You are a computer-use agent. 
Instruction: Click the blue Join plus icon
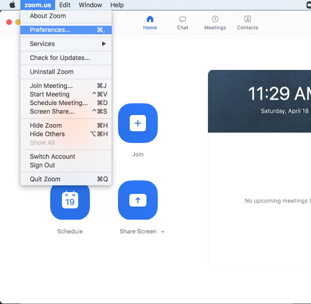tap(138, 123)
